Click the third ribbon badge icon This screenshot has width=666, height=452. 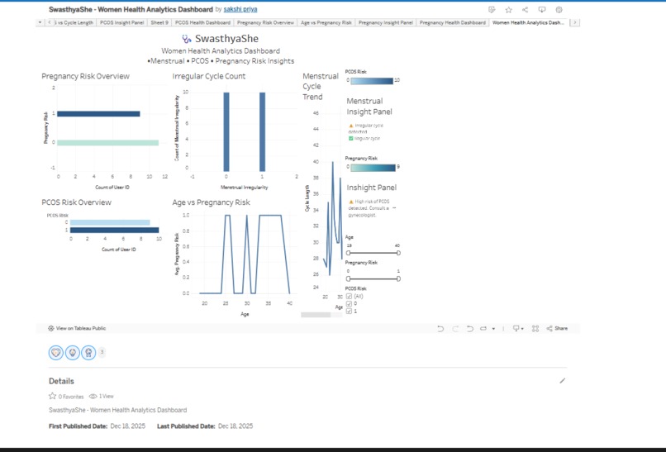coord(88,353)
